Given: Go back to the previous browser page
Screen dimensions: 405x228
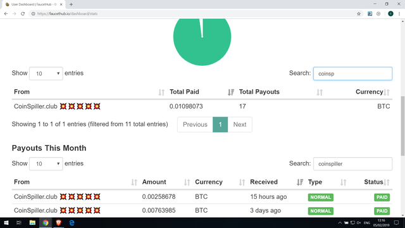Looking at the screenshot, I should pos(6,14).
